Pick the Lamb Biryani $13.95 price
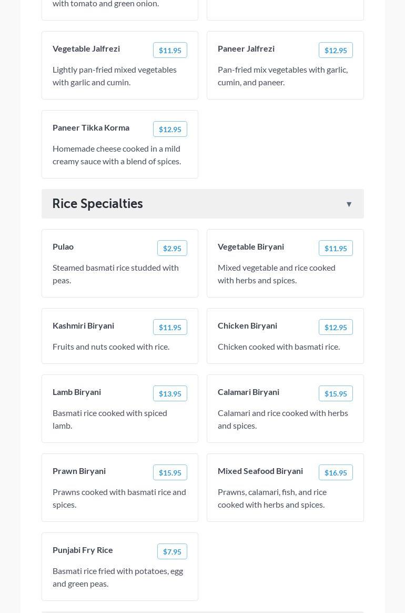 click(170, 394)
